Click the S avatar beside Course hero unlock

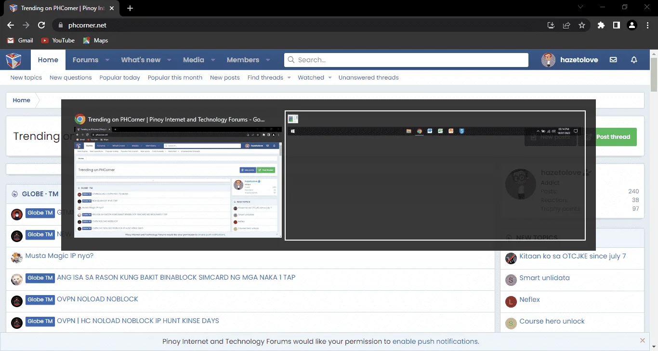511,324
